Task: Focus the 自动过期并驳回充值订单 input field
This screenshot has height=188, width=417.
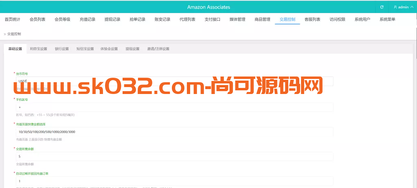Action: coord(174,181)
